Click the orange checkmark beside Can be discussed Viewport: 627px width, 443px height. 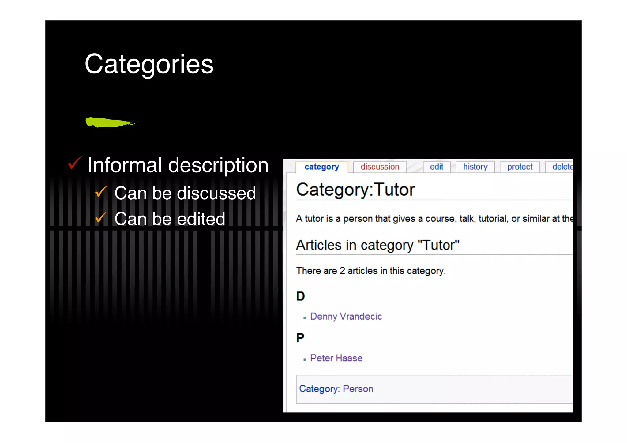[101, 192]
